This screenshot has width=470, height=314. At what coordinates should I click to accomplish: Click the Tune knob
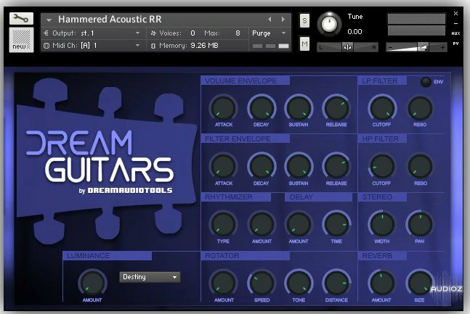coord(329,24)
